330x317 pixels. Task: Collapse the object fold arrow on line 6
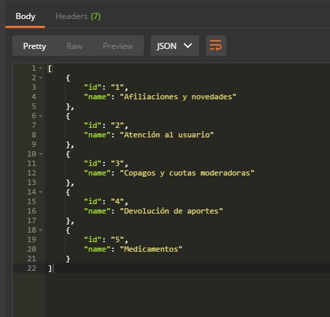coord(40,116)
